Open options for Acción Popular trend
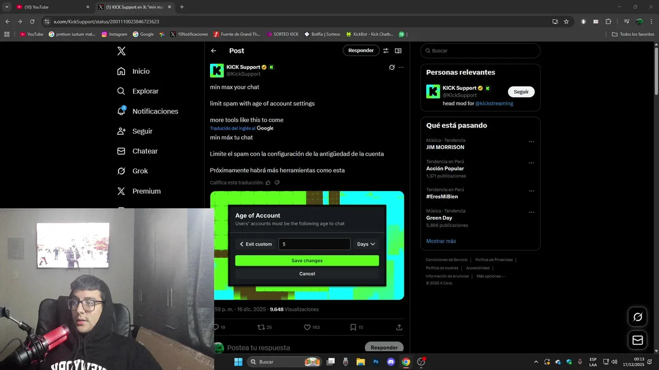 [x=531, y=163]
